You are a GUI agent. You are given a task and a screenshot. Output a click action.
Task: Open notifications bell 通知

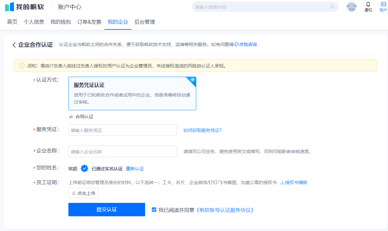click(368, 7)
